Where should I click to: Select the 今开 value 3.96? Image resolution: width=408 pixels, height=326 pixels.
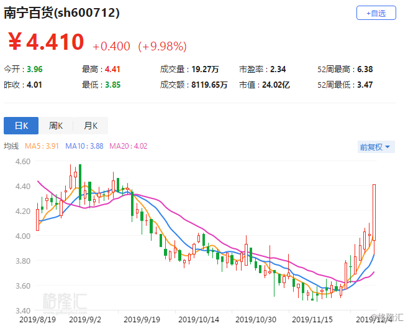pos(35,69)
